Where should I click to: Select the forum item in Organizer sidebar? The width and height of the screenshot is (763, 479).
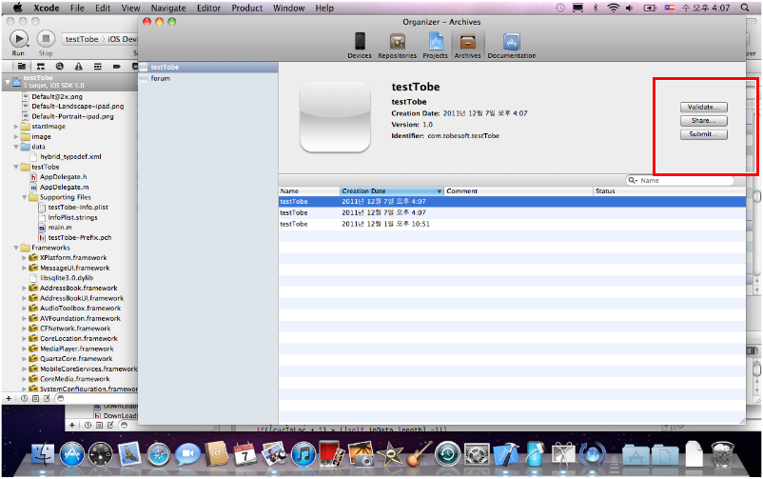pyautogui.click(x=208, y=78)
